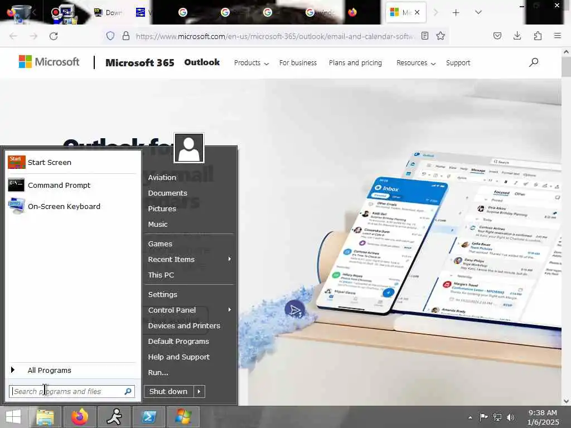The image size is (571, 428).
Task: Open Games from start menu
Action: click(x=160, y=244)
